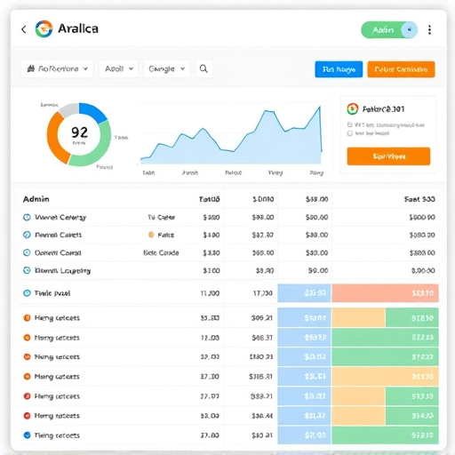Click the icon beside Oonent Caind
This screenshot has width=455, height=455.
pyautogui.click(x=27, y=252)
